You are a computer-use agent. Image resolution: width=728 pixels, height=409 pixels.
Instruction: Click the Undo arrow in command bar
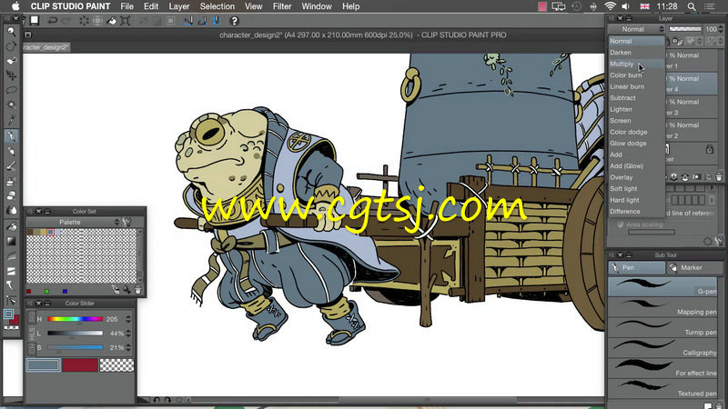(x=52, y=20)
